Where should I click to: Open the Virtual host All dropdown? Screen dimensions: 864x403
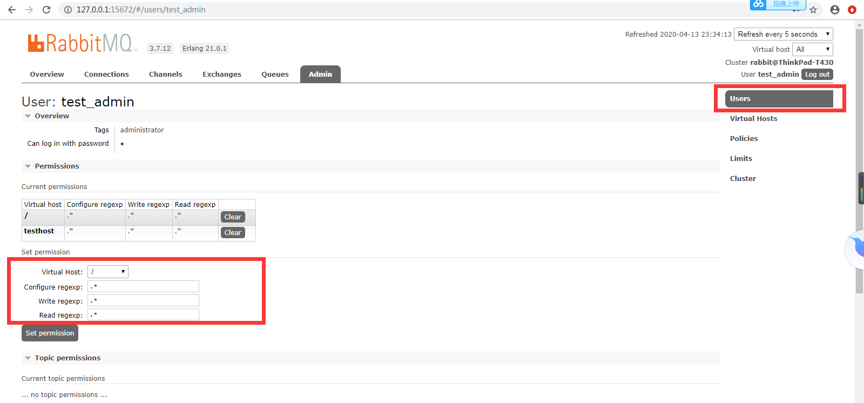813,49
